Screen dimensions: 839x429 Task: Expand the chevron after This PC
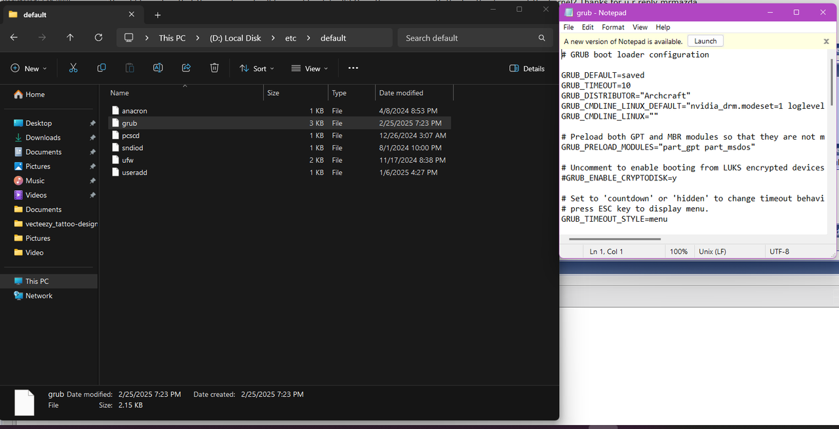coord(197,38)
